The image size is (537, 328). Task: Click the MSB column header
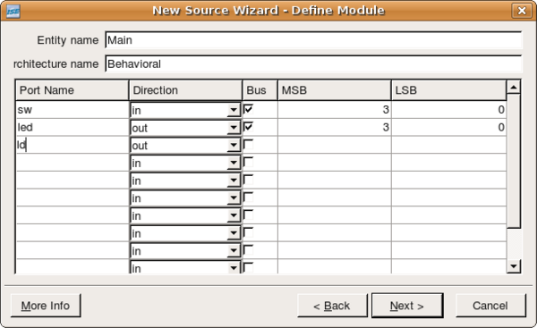pyautogui.click(x=334, y=90)
